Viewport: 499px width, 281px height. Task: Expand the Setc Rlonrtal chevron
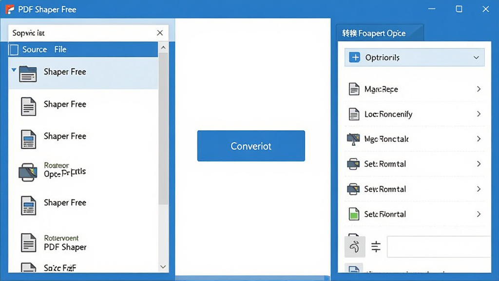[x=479, y=214]
